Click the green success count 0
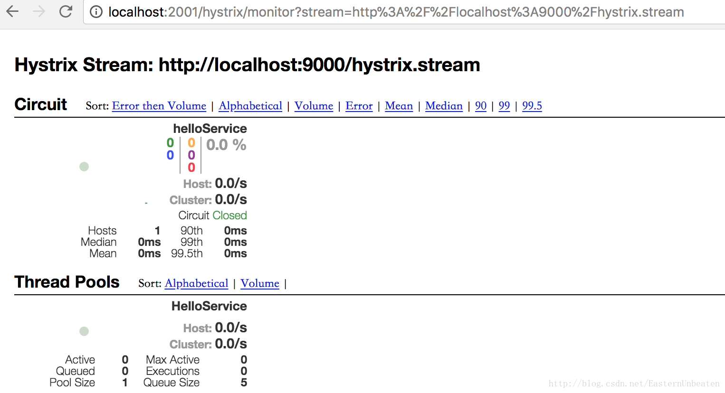This screenshot has height=393, width=725. point(170,143)
